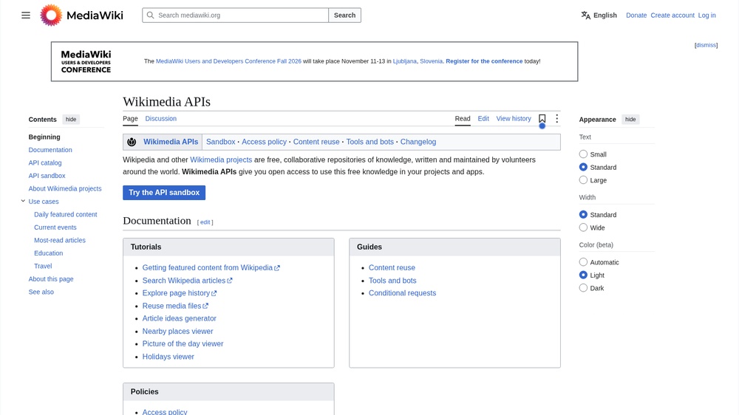The height and width of the screenshot is (415, 739).
Task: Open the View history tab
Action: point(514,119)
